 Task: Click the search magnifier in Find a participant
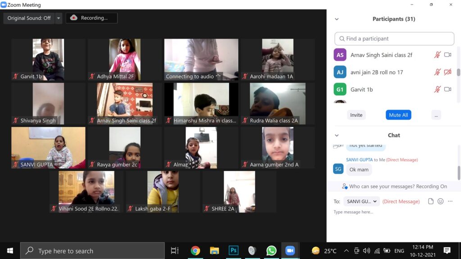(x=342, y=39)
